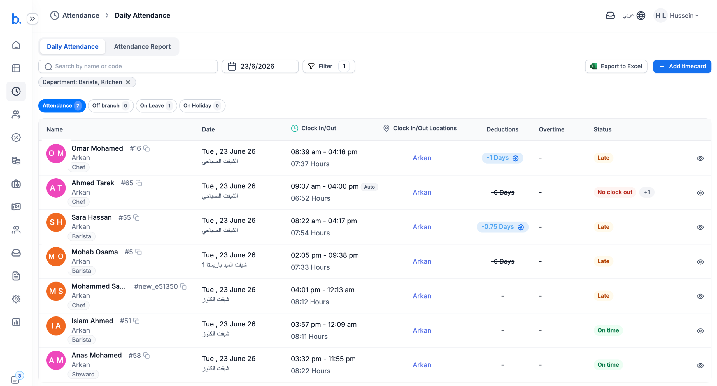The image size is (717, 386).
Task: Expand the sidebar with the double-chevron button
Action: tap(32, 19)
